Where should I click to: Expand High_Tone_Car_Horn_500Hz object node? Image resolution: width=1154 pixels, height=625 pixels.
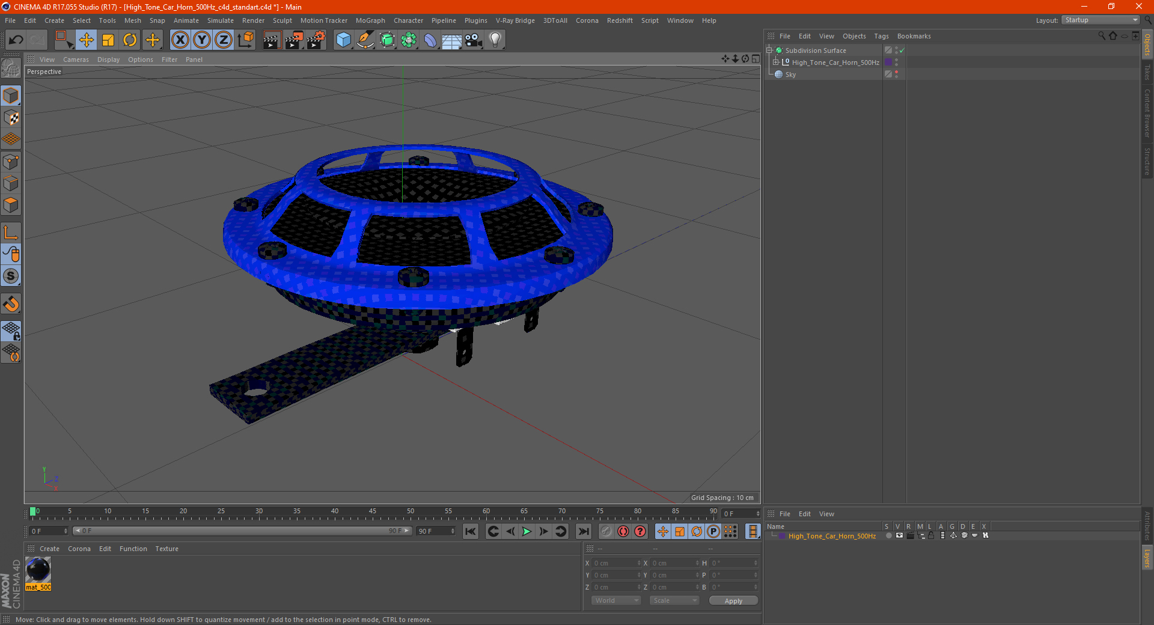coord(776,62)
